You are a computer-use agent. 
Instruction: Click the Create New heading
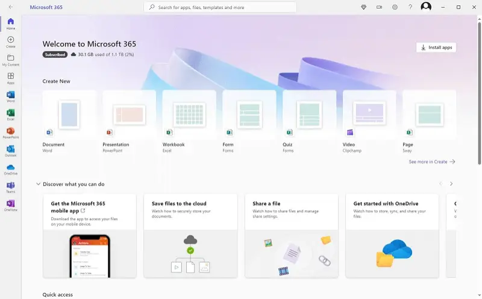click(x=56, y=81)
